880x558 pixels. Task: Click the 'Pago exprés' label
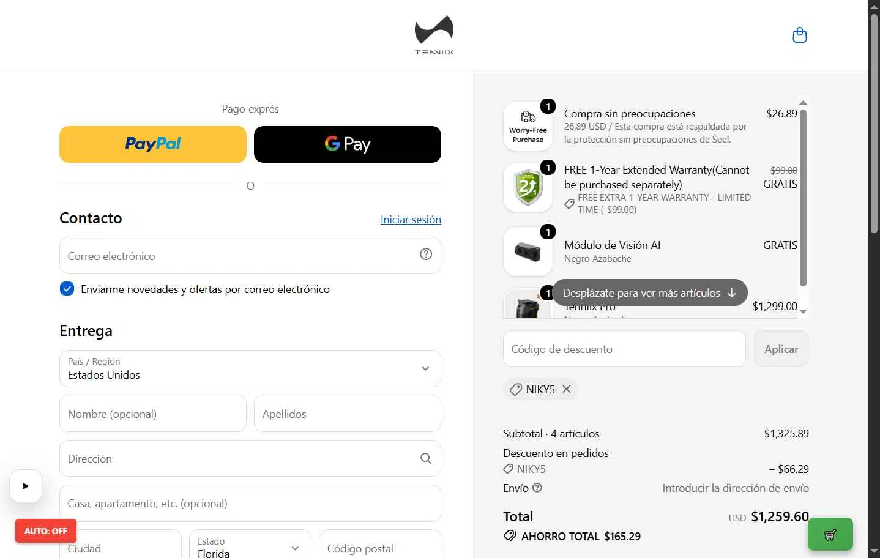pyautogui.click(x=250, y=109)
